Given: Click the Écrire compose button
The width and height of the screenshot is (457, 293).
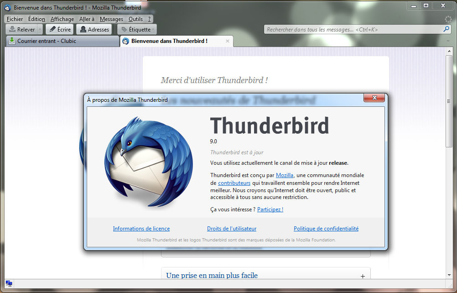Looking at the screenshot, I should click(60, 30).
